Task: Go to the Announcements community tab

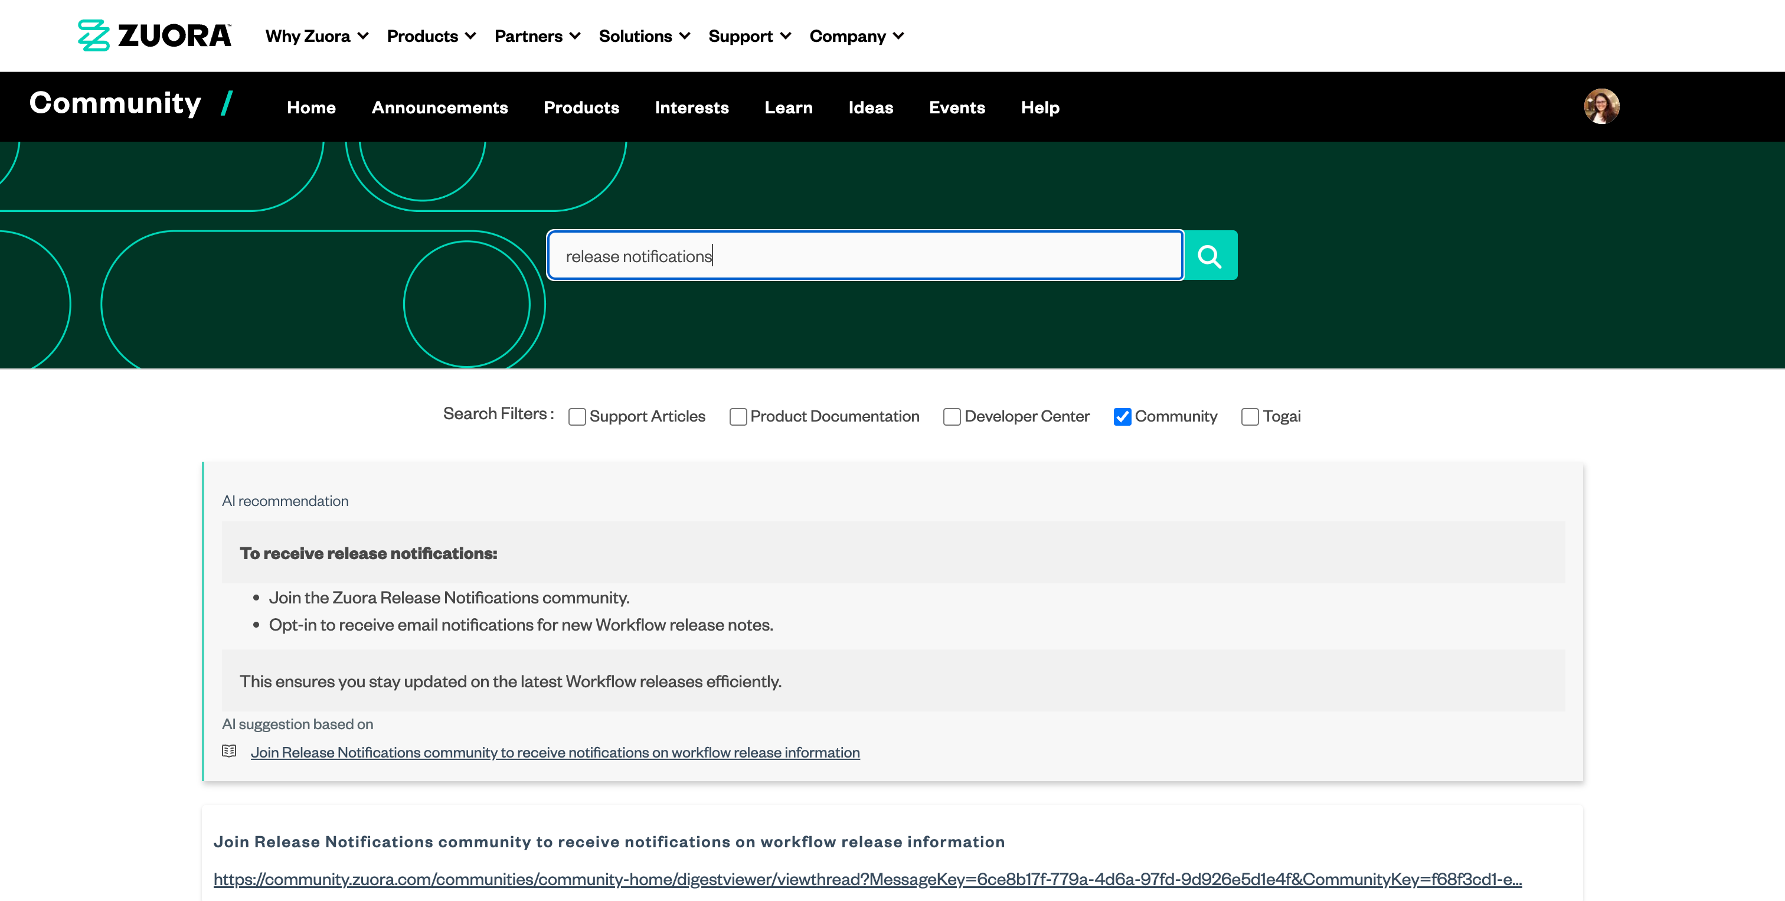Action: (439, 107)
